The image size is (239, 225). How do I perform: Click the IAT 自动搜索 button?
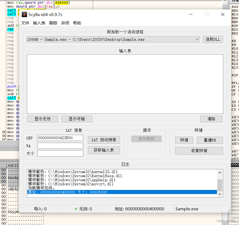point(104,140)
